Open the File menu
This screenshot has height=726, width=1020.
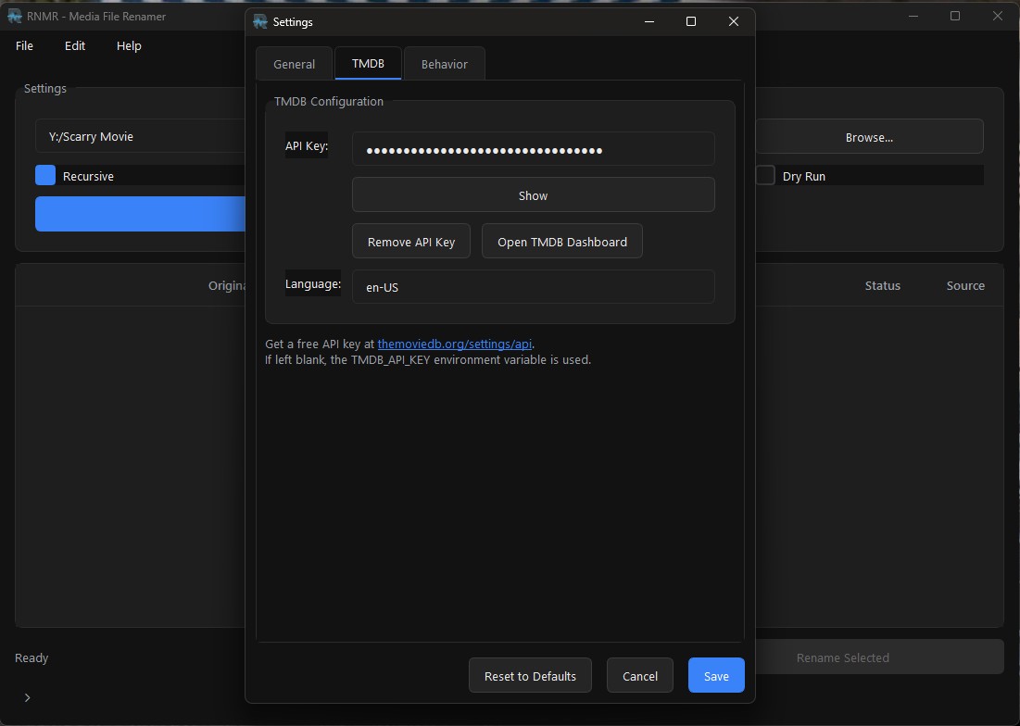(25, 45)
